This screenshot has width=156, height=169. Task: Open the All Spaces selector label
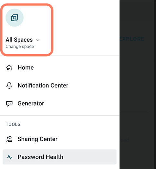pyautogui.click(x=19, y=40)
